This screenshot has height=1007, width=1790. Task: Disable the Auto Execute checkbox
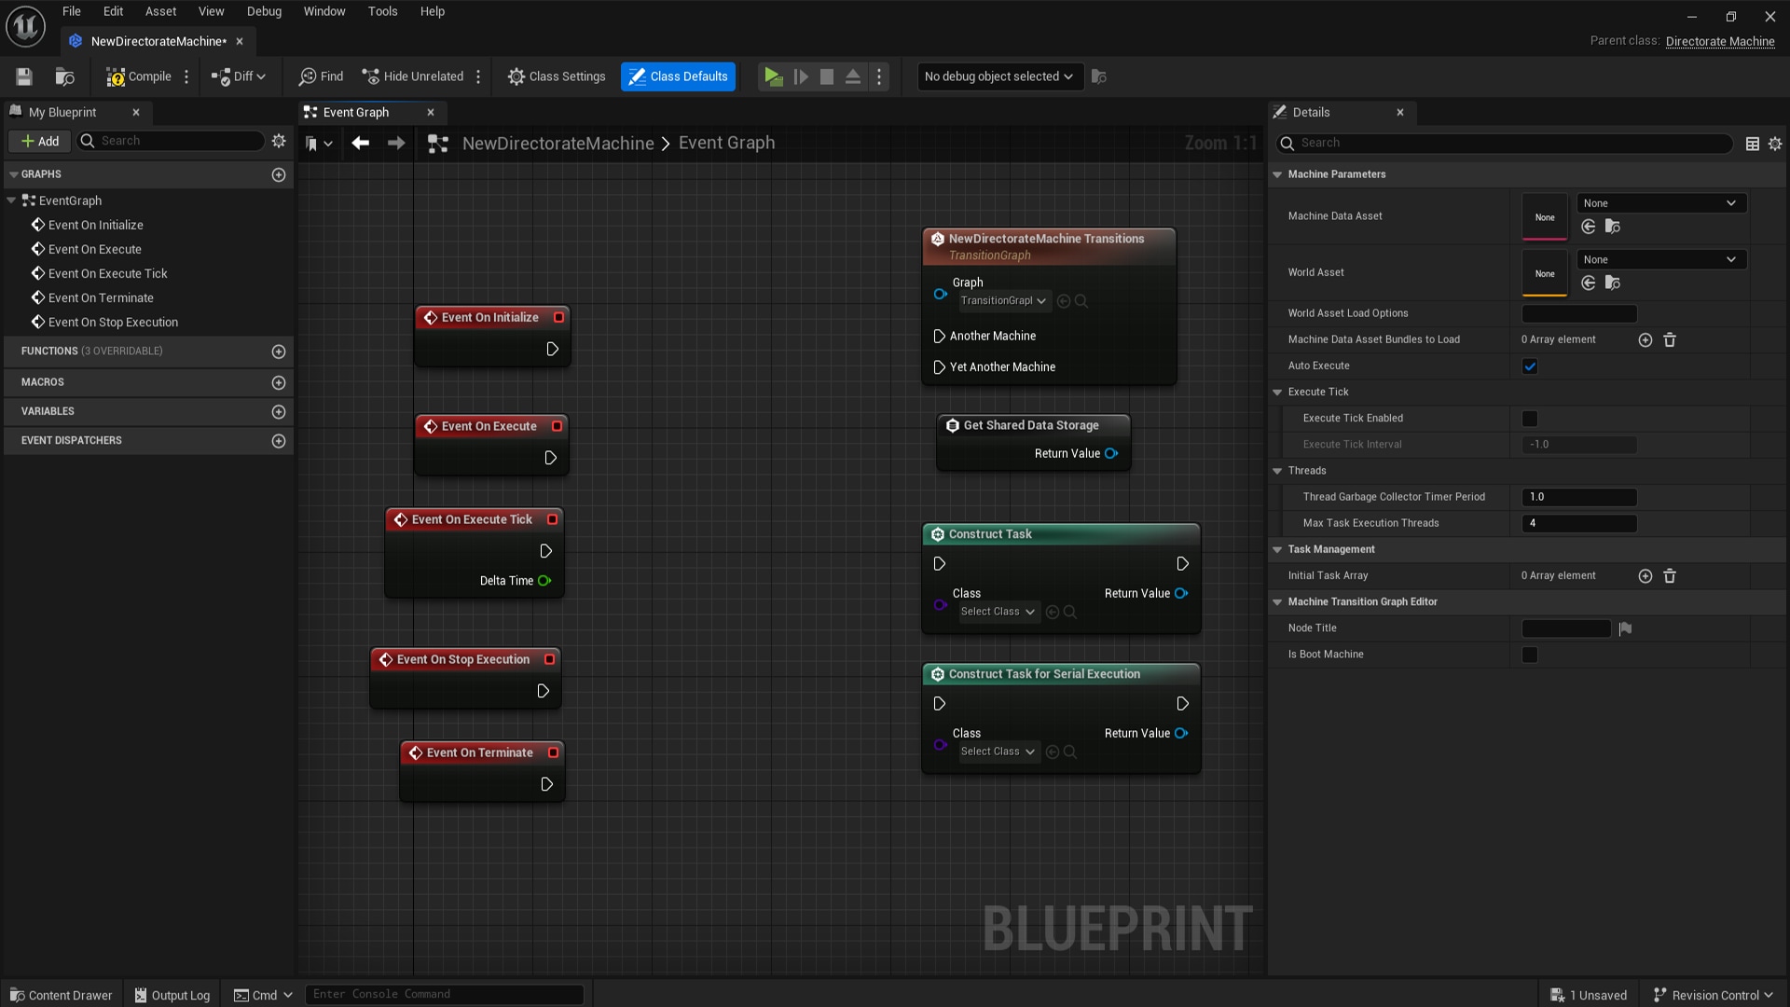(x=1529, y=366)
